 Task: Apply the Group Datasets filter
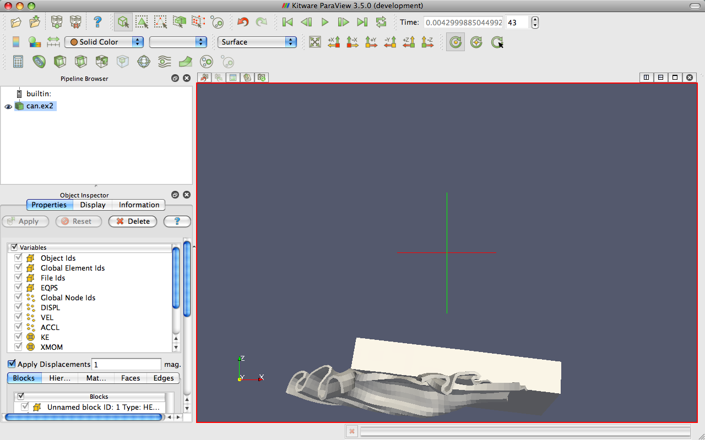(207, 62)
